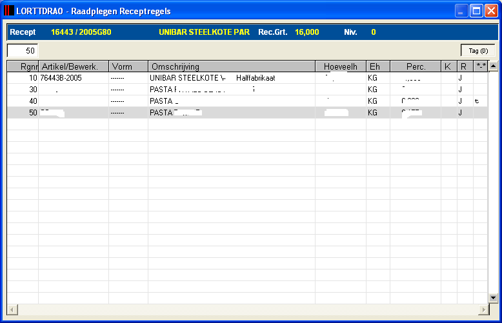Click the Rec.Grt. value 16,000
This screenshot has width=502, height=323.
coord(306,32)
